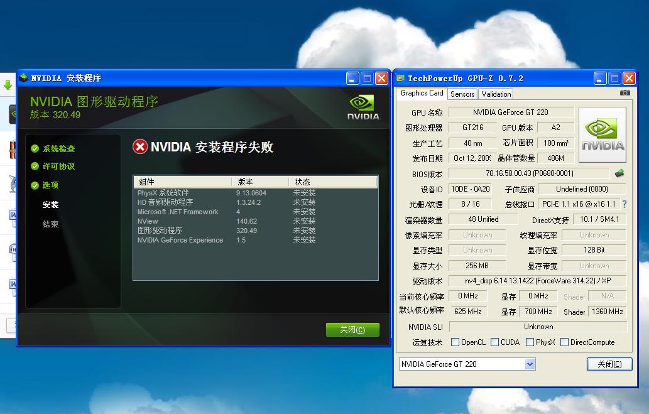This screenshot has height=414, width=649.
Task: Toggle the CUDA checkbox
Action: pos(495,342)
